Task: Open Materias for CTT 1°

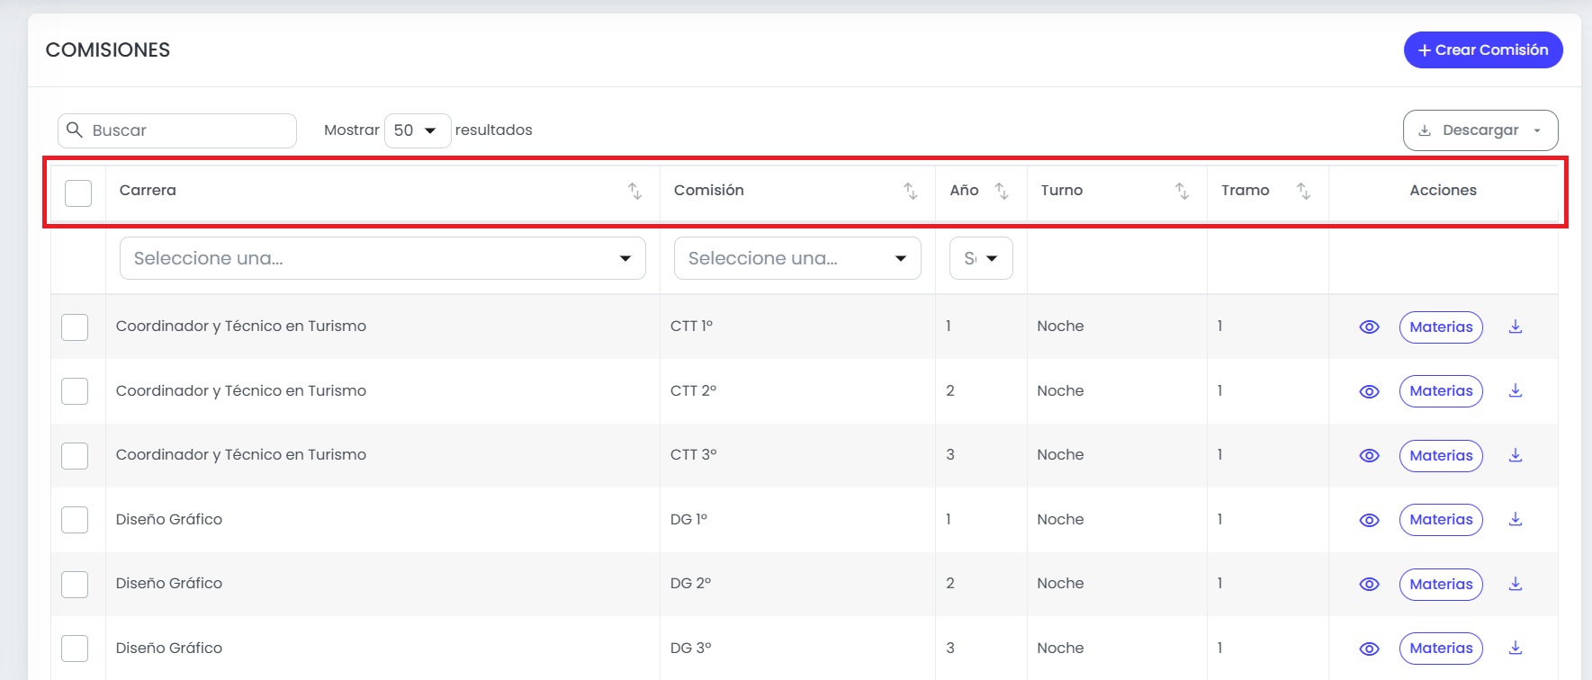Action: 1441,327
